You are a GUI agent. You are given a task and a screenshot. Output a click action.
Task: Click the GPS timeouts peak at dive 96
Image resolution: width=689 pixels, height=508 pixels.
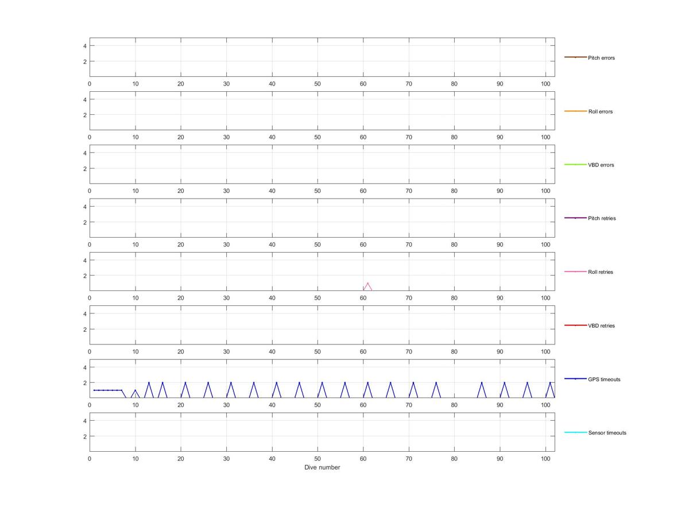point(527,383)
